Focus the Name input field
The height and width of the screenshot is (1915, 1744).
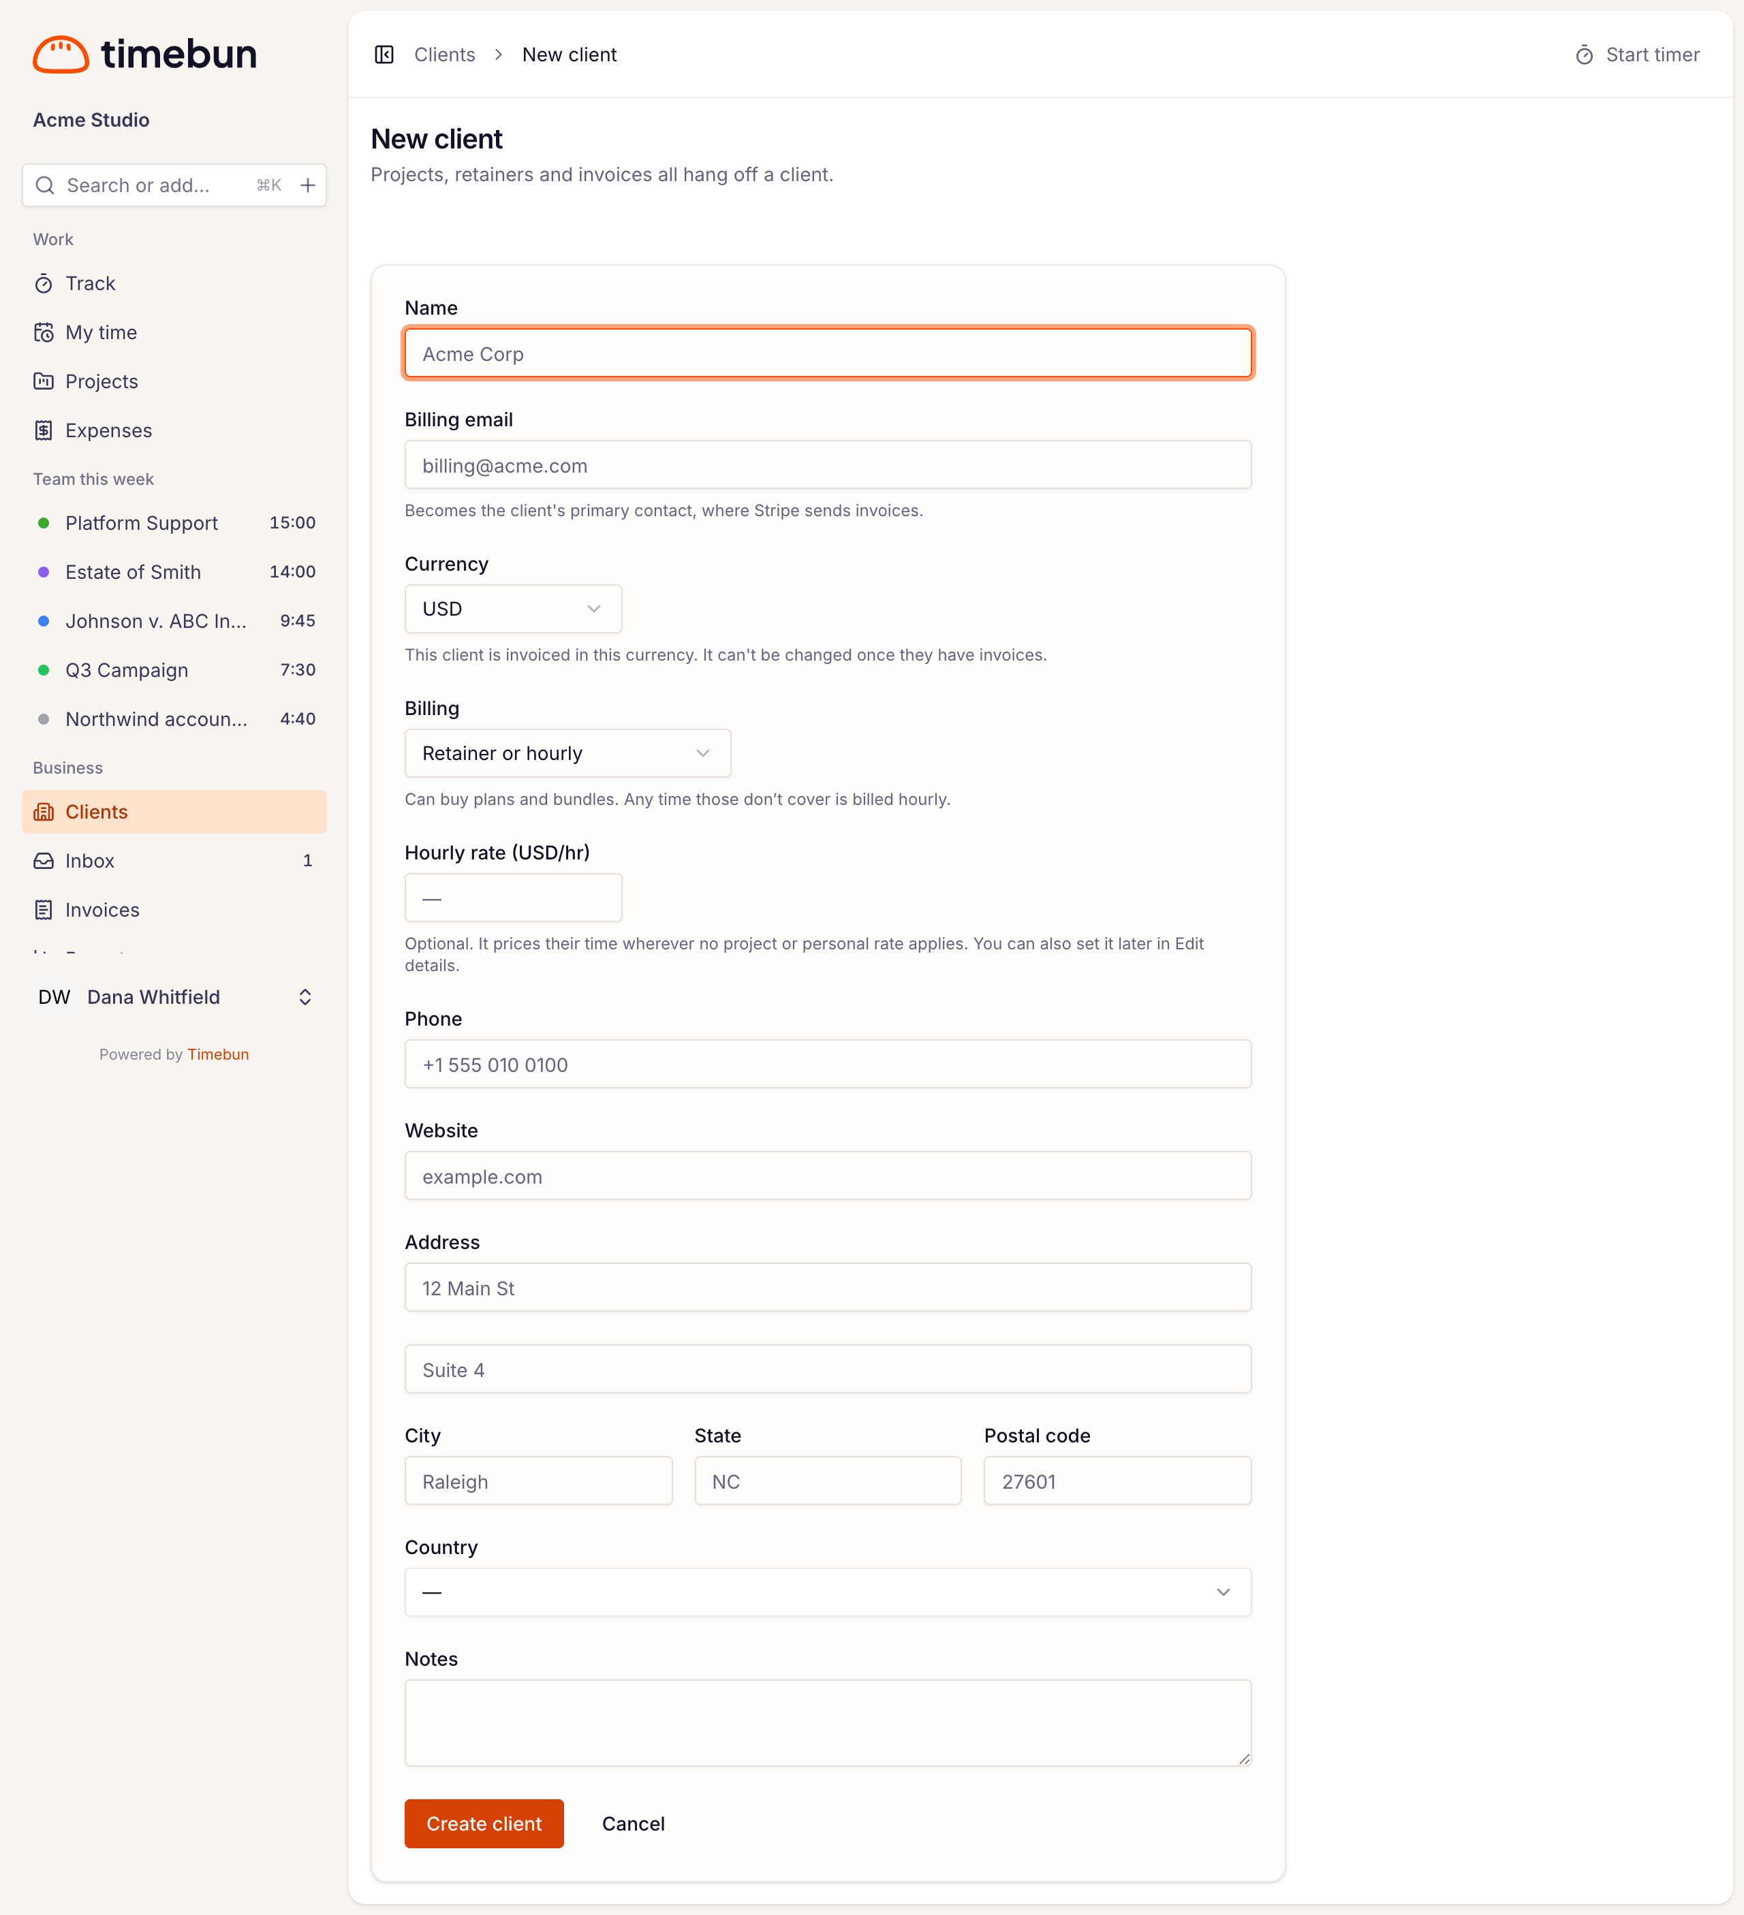tap(828, 353)
